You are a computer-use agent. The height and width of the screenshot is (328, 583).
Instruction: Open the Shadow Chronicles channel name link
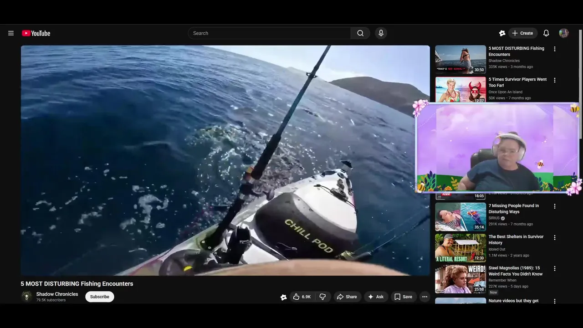coord(57,294)
